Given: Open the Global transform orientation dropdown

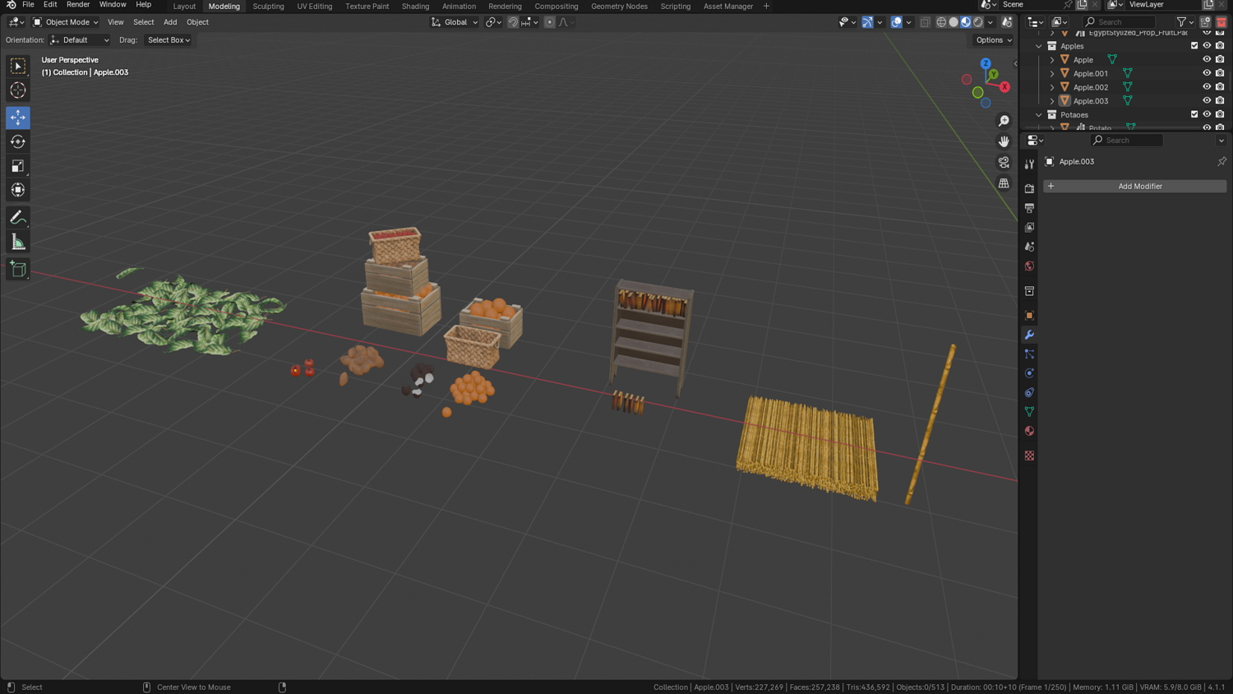Looking at the screenshot, I should 455,22.
